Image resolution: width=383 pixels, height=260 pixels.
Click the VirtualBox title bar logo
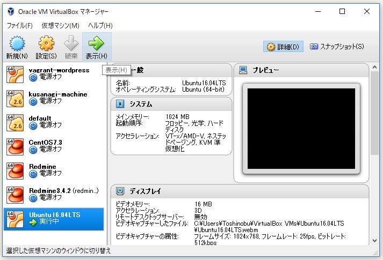click(11, 11)
